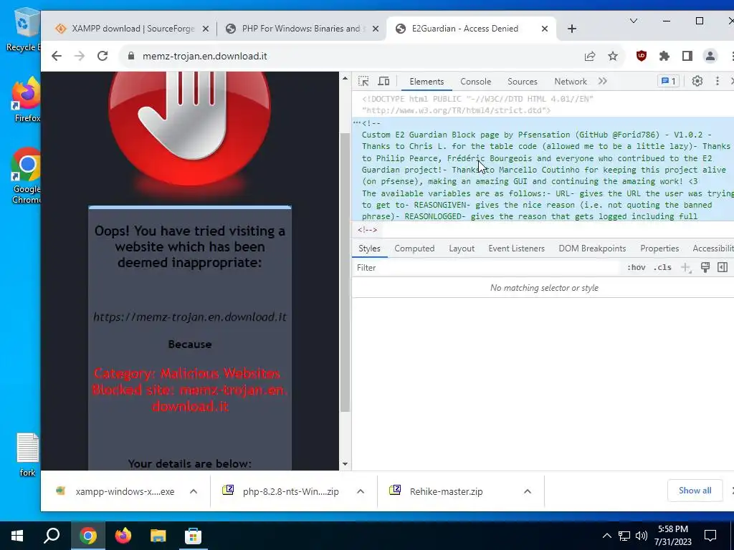Open the tab search chevron
This screenshot has width=734, height=550.
tap(634, 21)
